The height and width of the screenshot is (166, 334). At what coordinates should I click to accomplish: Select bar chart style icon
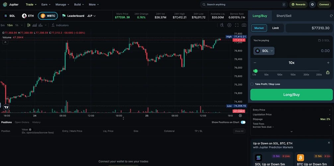pyautogui.click(x=40, y=25)
